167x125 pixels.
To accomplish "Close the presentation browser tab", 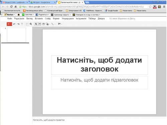I will tap(82, 2).
